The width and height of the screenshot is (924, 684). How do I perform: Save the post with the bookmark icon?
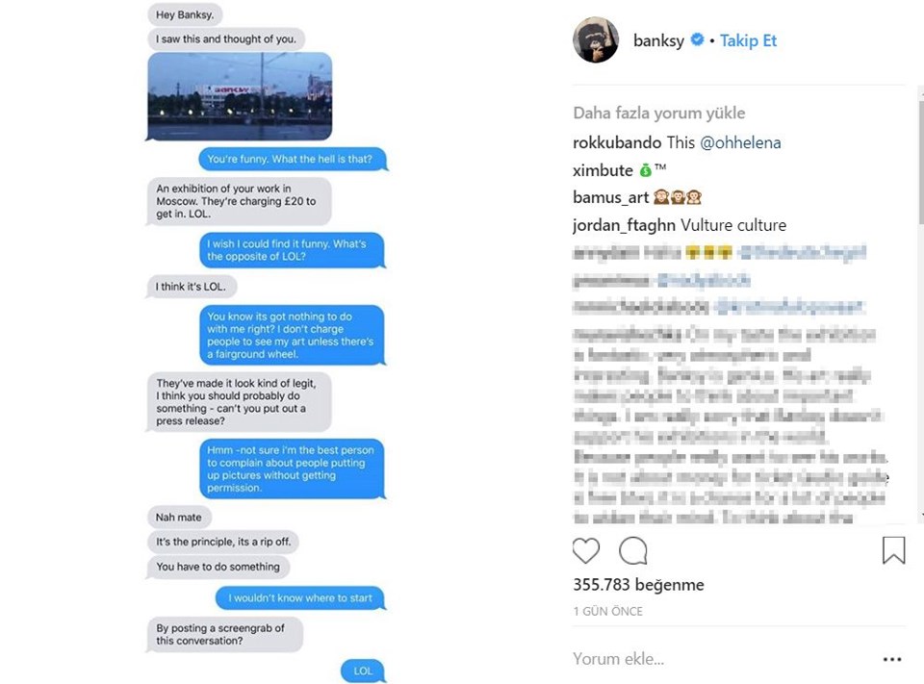893,549
